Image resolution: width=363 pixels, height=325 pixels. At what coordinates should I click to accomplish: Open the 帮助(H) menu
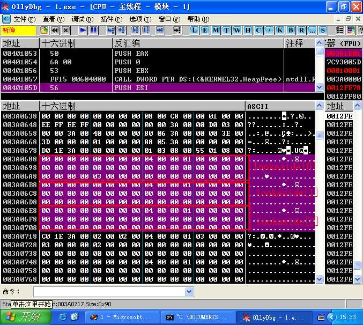pos(198,19)
